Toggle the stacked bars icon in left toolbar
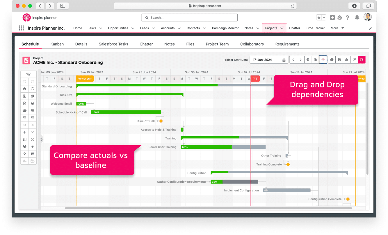Image resolution: width=388 pixels, height=235 pixels. pyautogui.click(x=33, y=154)
